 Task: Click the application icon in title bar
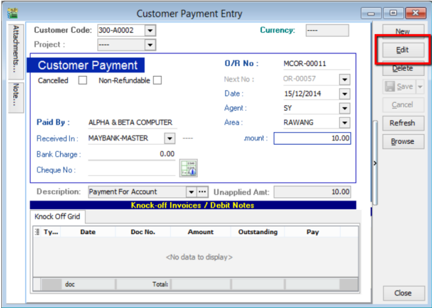(11, 13)
